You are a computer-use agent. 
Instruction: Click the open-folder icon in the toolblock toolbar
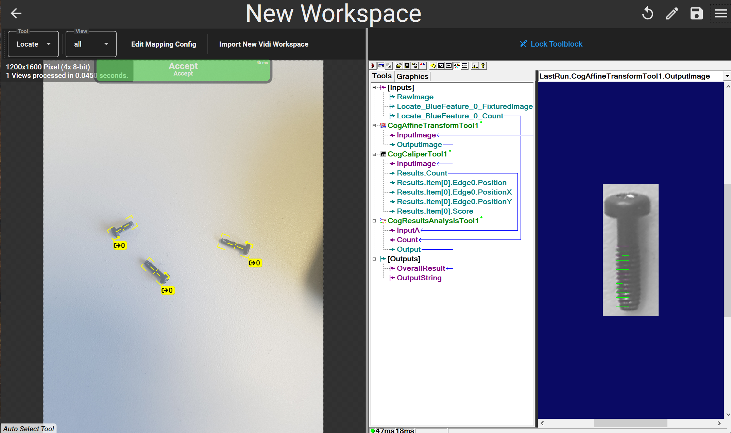click(x=399, y=66)
